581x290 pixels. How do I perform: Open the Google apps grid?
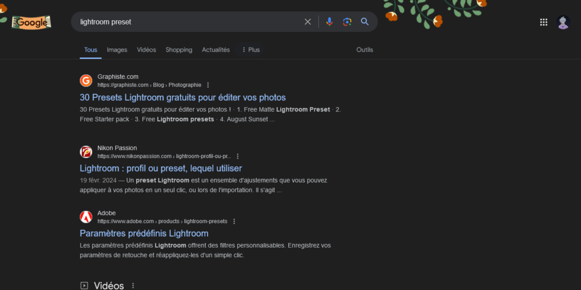(x=544, y=22)
